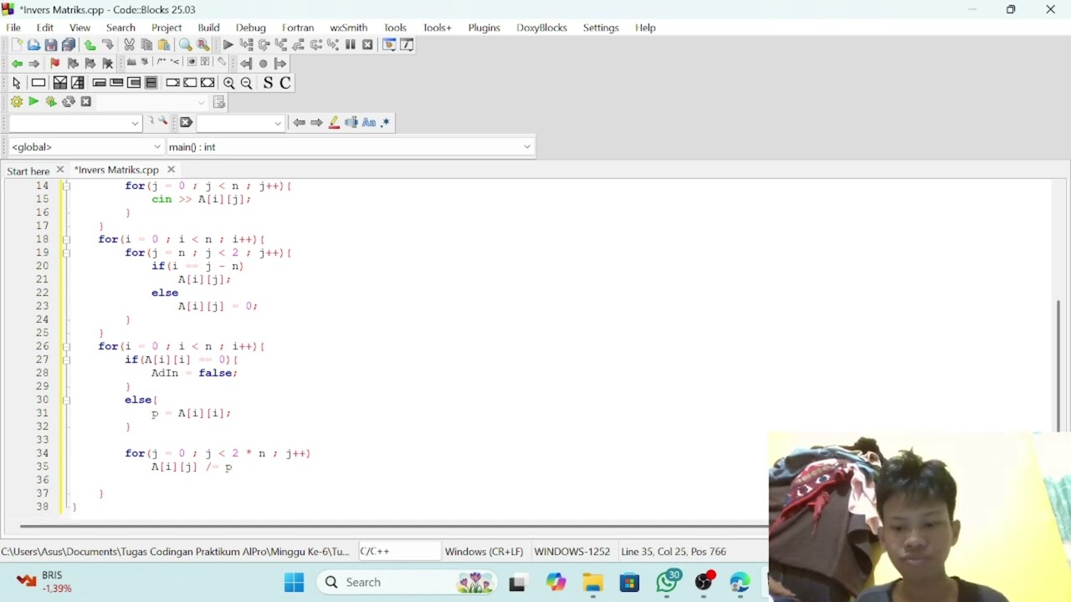Open the search text combo box dropdown

pyautogui.click(x=278, y=124)
